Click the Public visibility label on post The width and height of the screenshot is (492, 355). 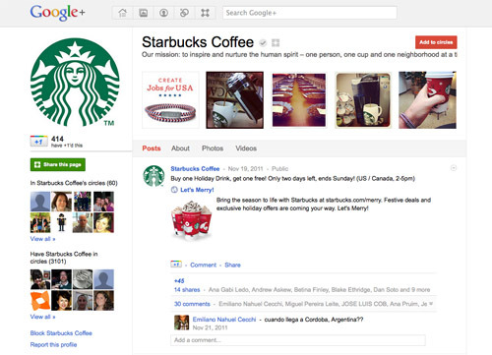click(279, 168)
